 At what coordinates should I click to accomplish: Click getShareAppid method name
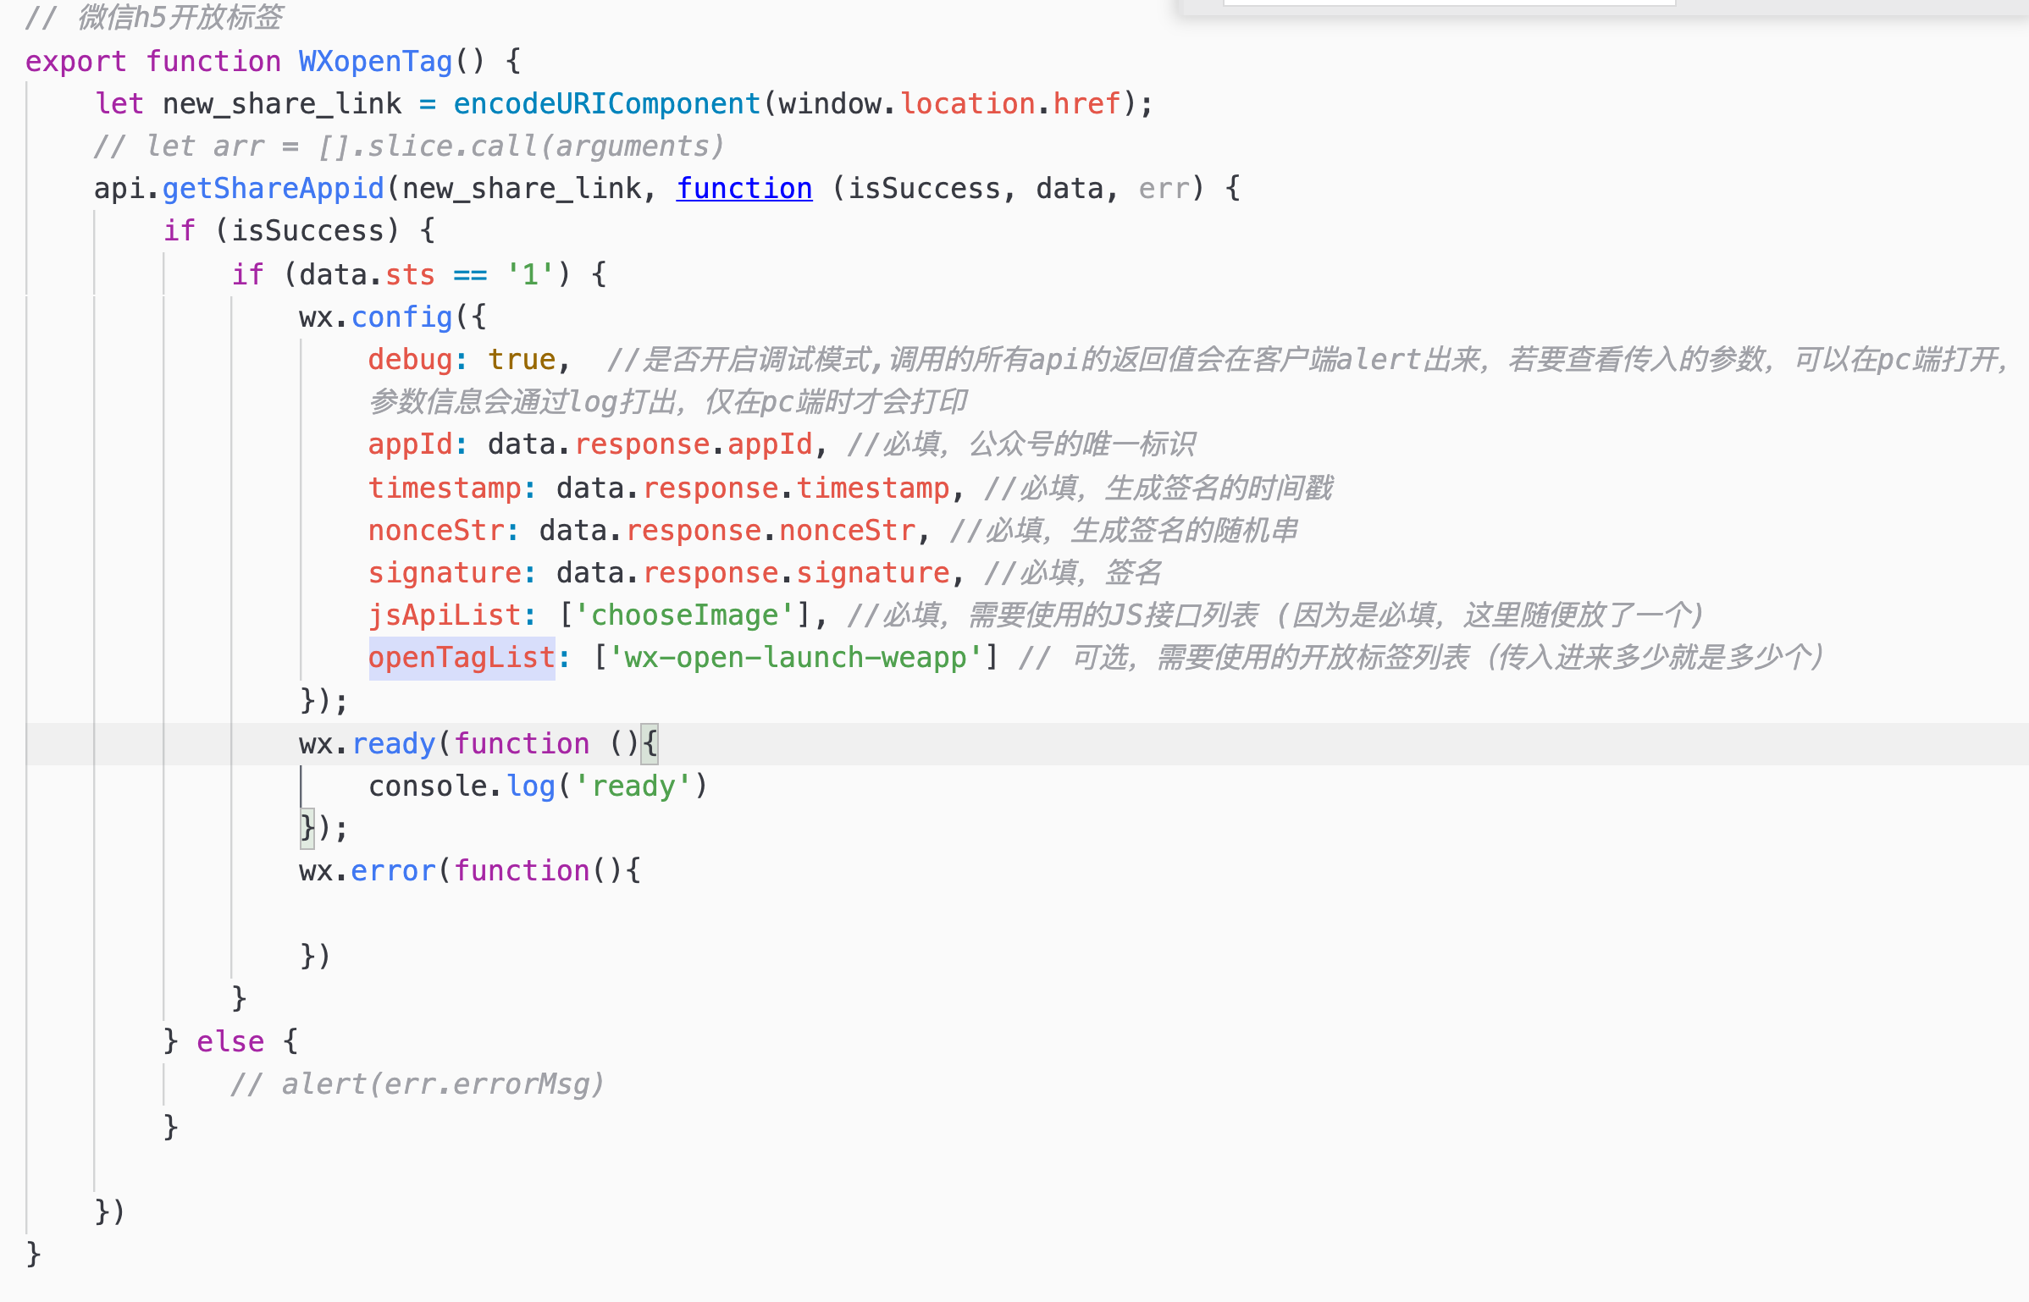[273, 188]
